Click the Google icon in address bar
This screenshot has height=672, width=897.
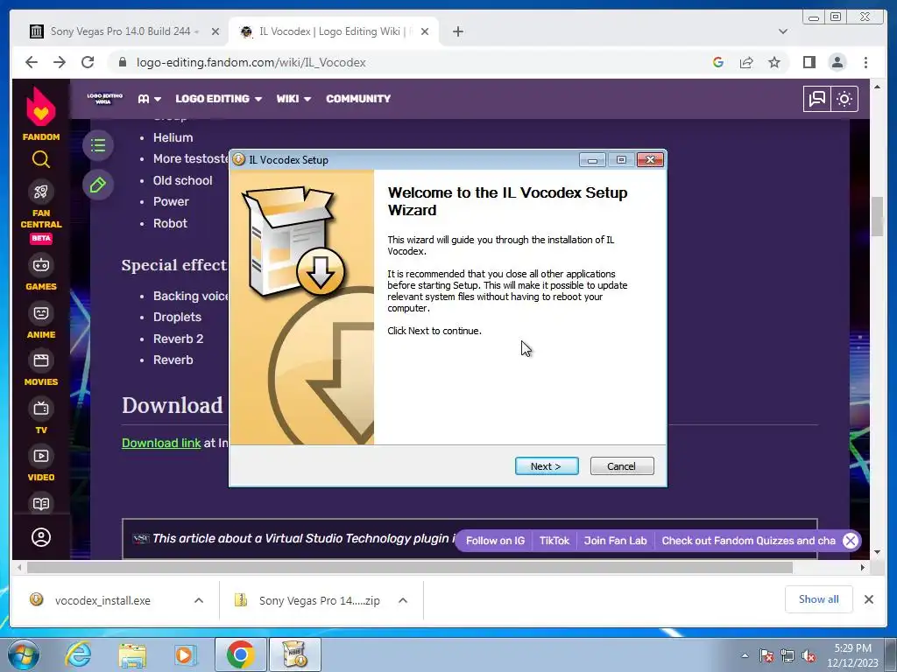pyautogui.click(x=718, y=62)
